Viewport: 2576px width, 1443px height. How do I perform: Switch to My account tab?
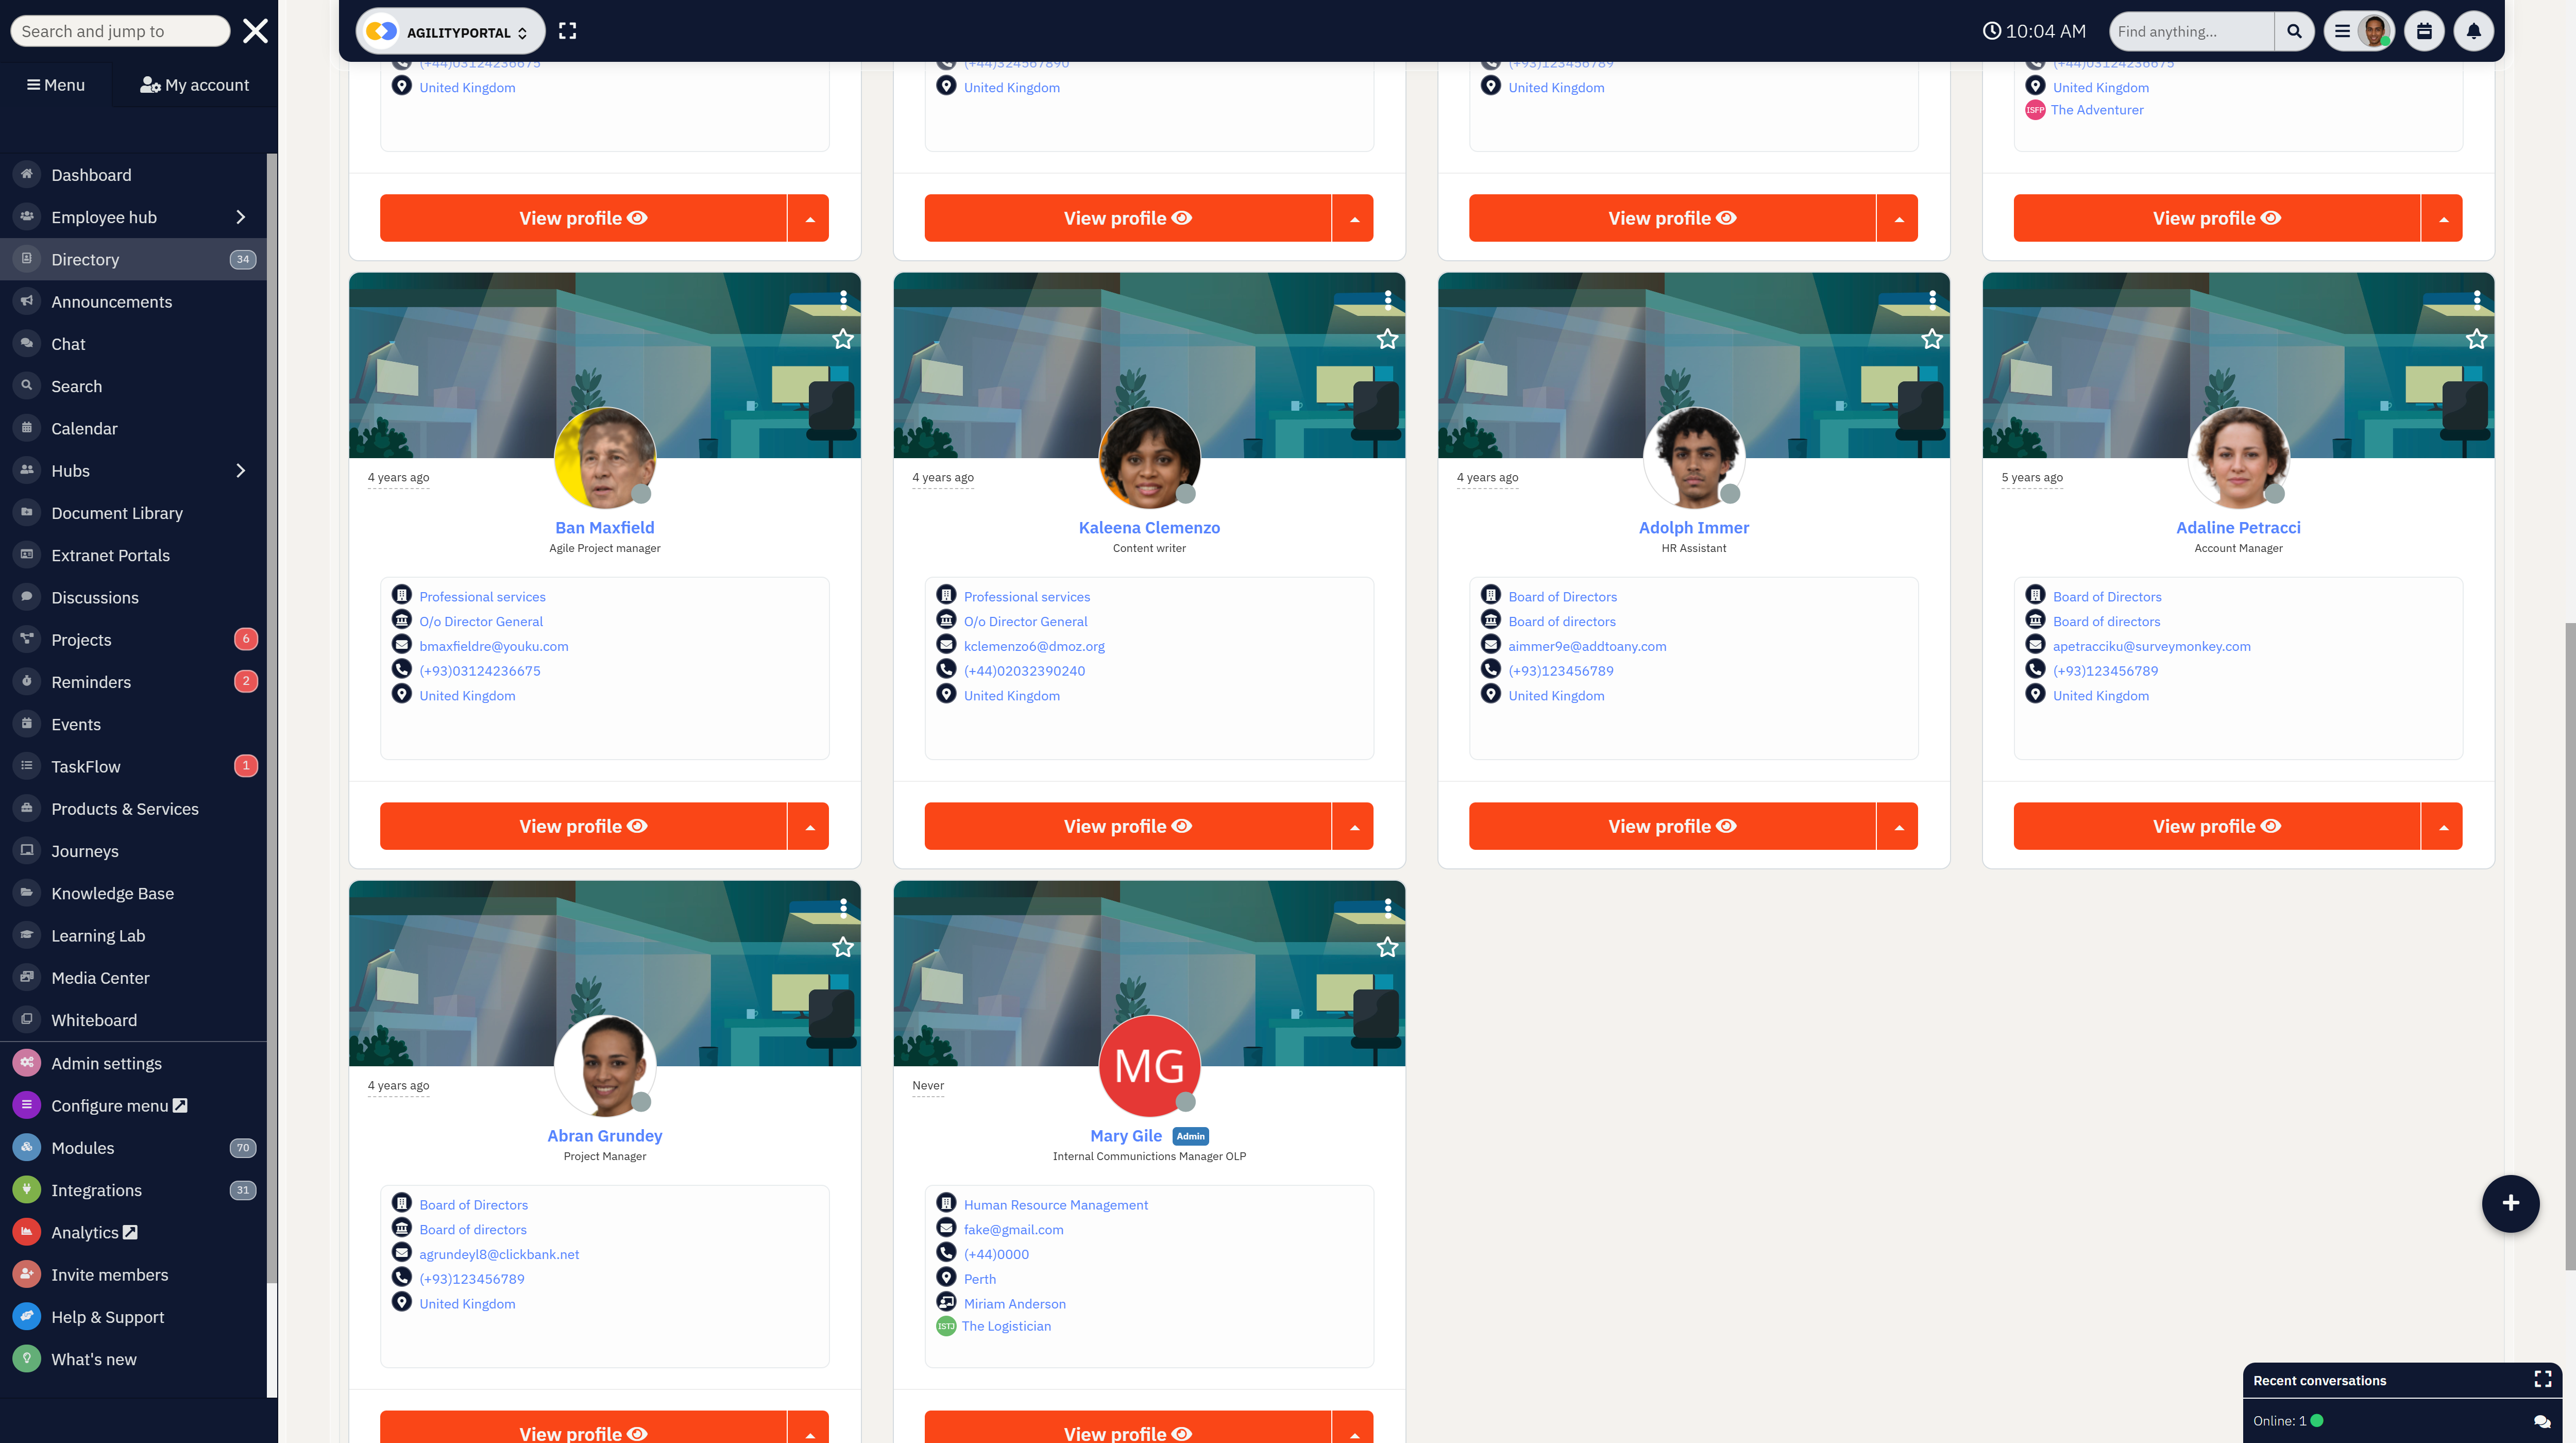tap(195, 85)
